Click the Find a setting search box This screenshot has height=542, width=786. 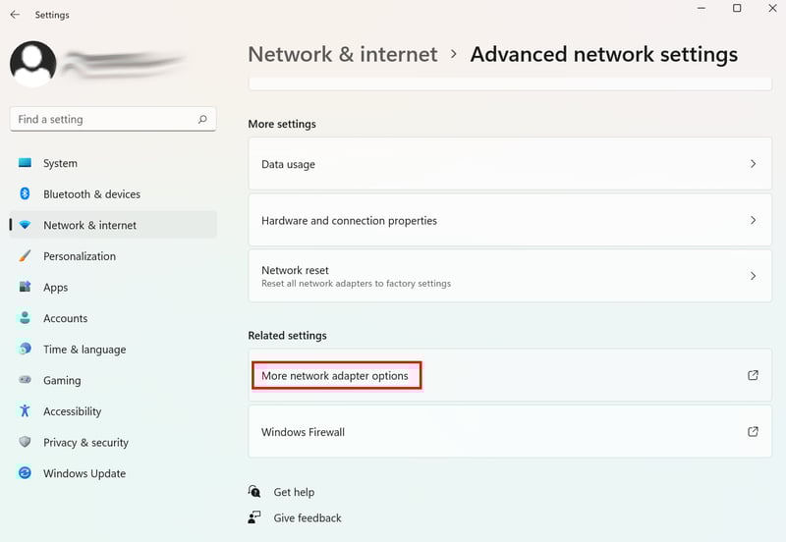point(113,119)
